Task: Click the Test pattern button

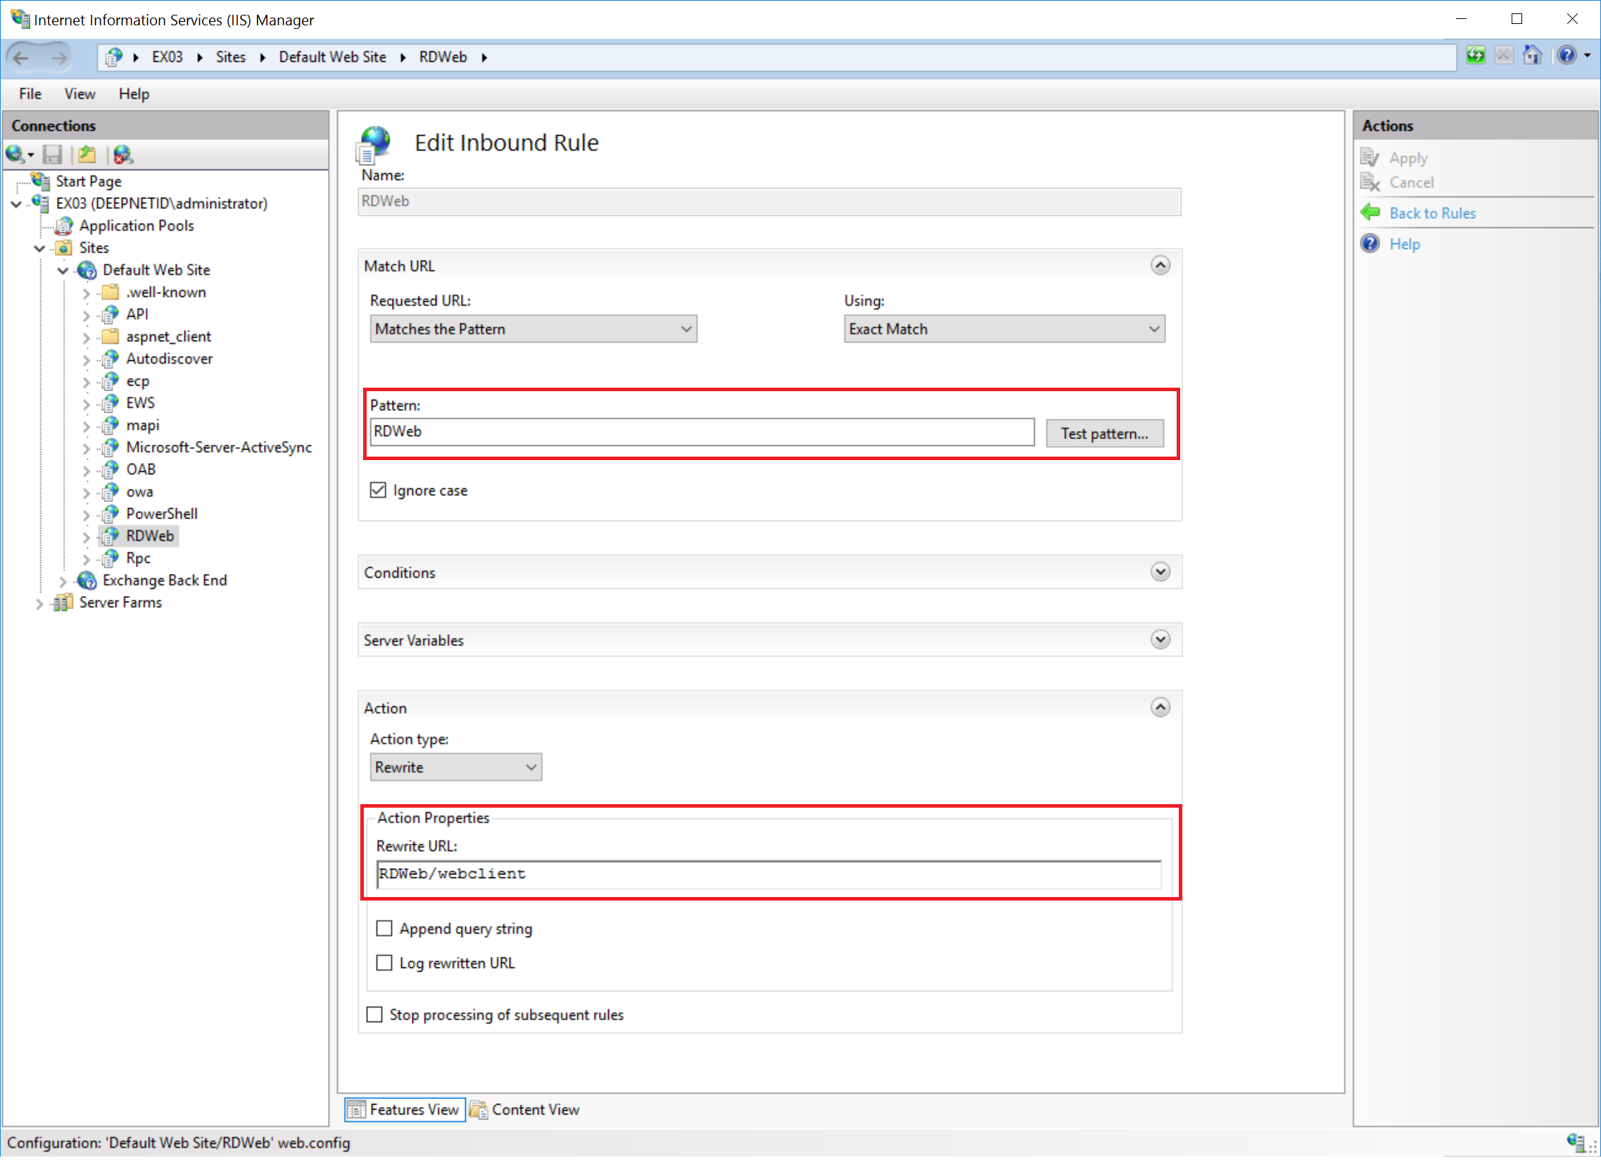Action: click(1103, 433)
